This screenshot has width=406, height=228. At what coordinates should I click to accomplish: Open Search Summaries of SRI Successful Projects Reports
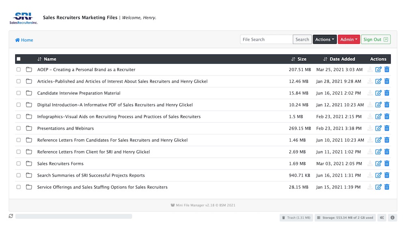(x=91, y=175)
